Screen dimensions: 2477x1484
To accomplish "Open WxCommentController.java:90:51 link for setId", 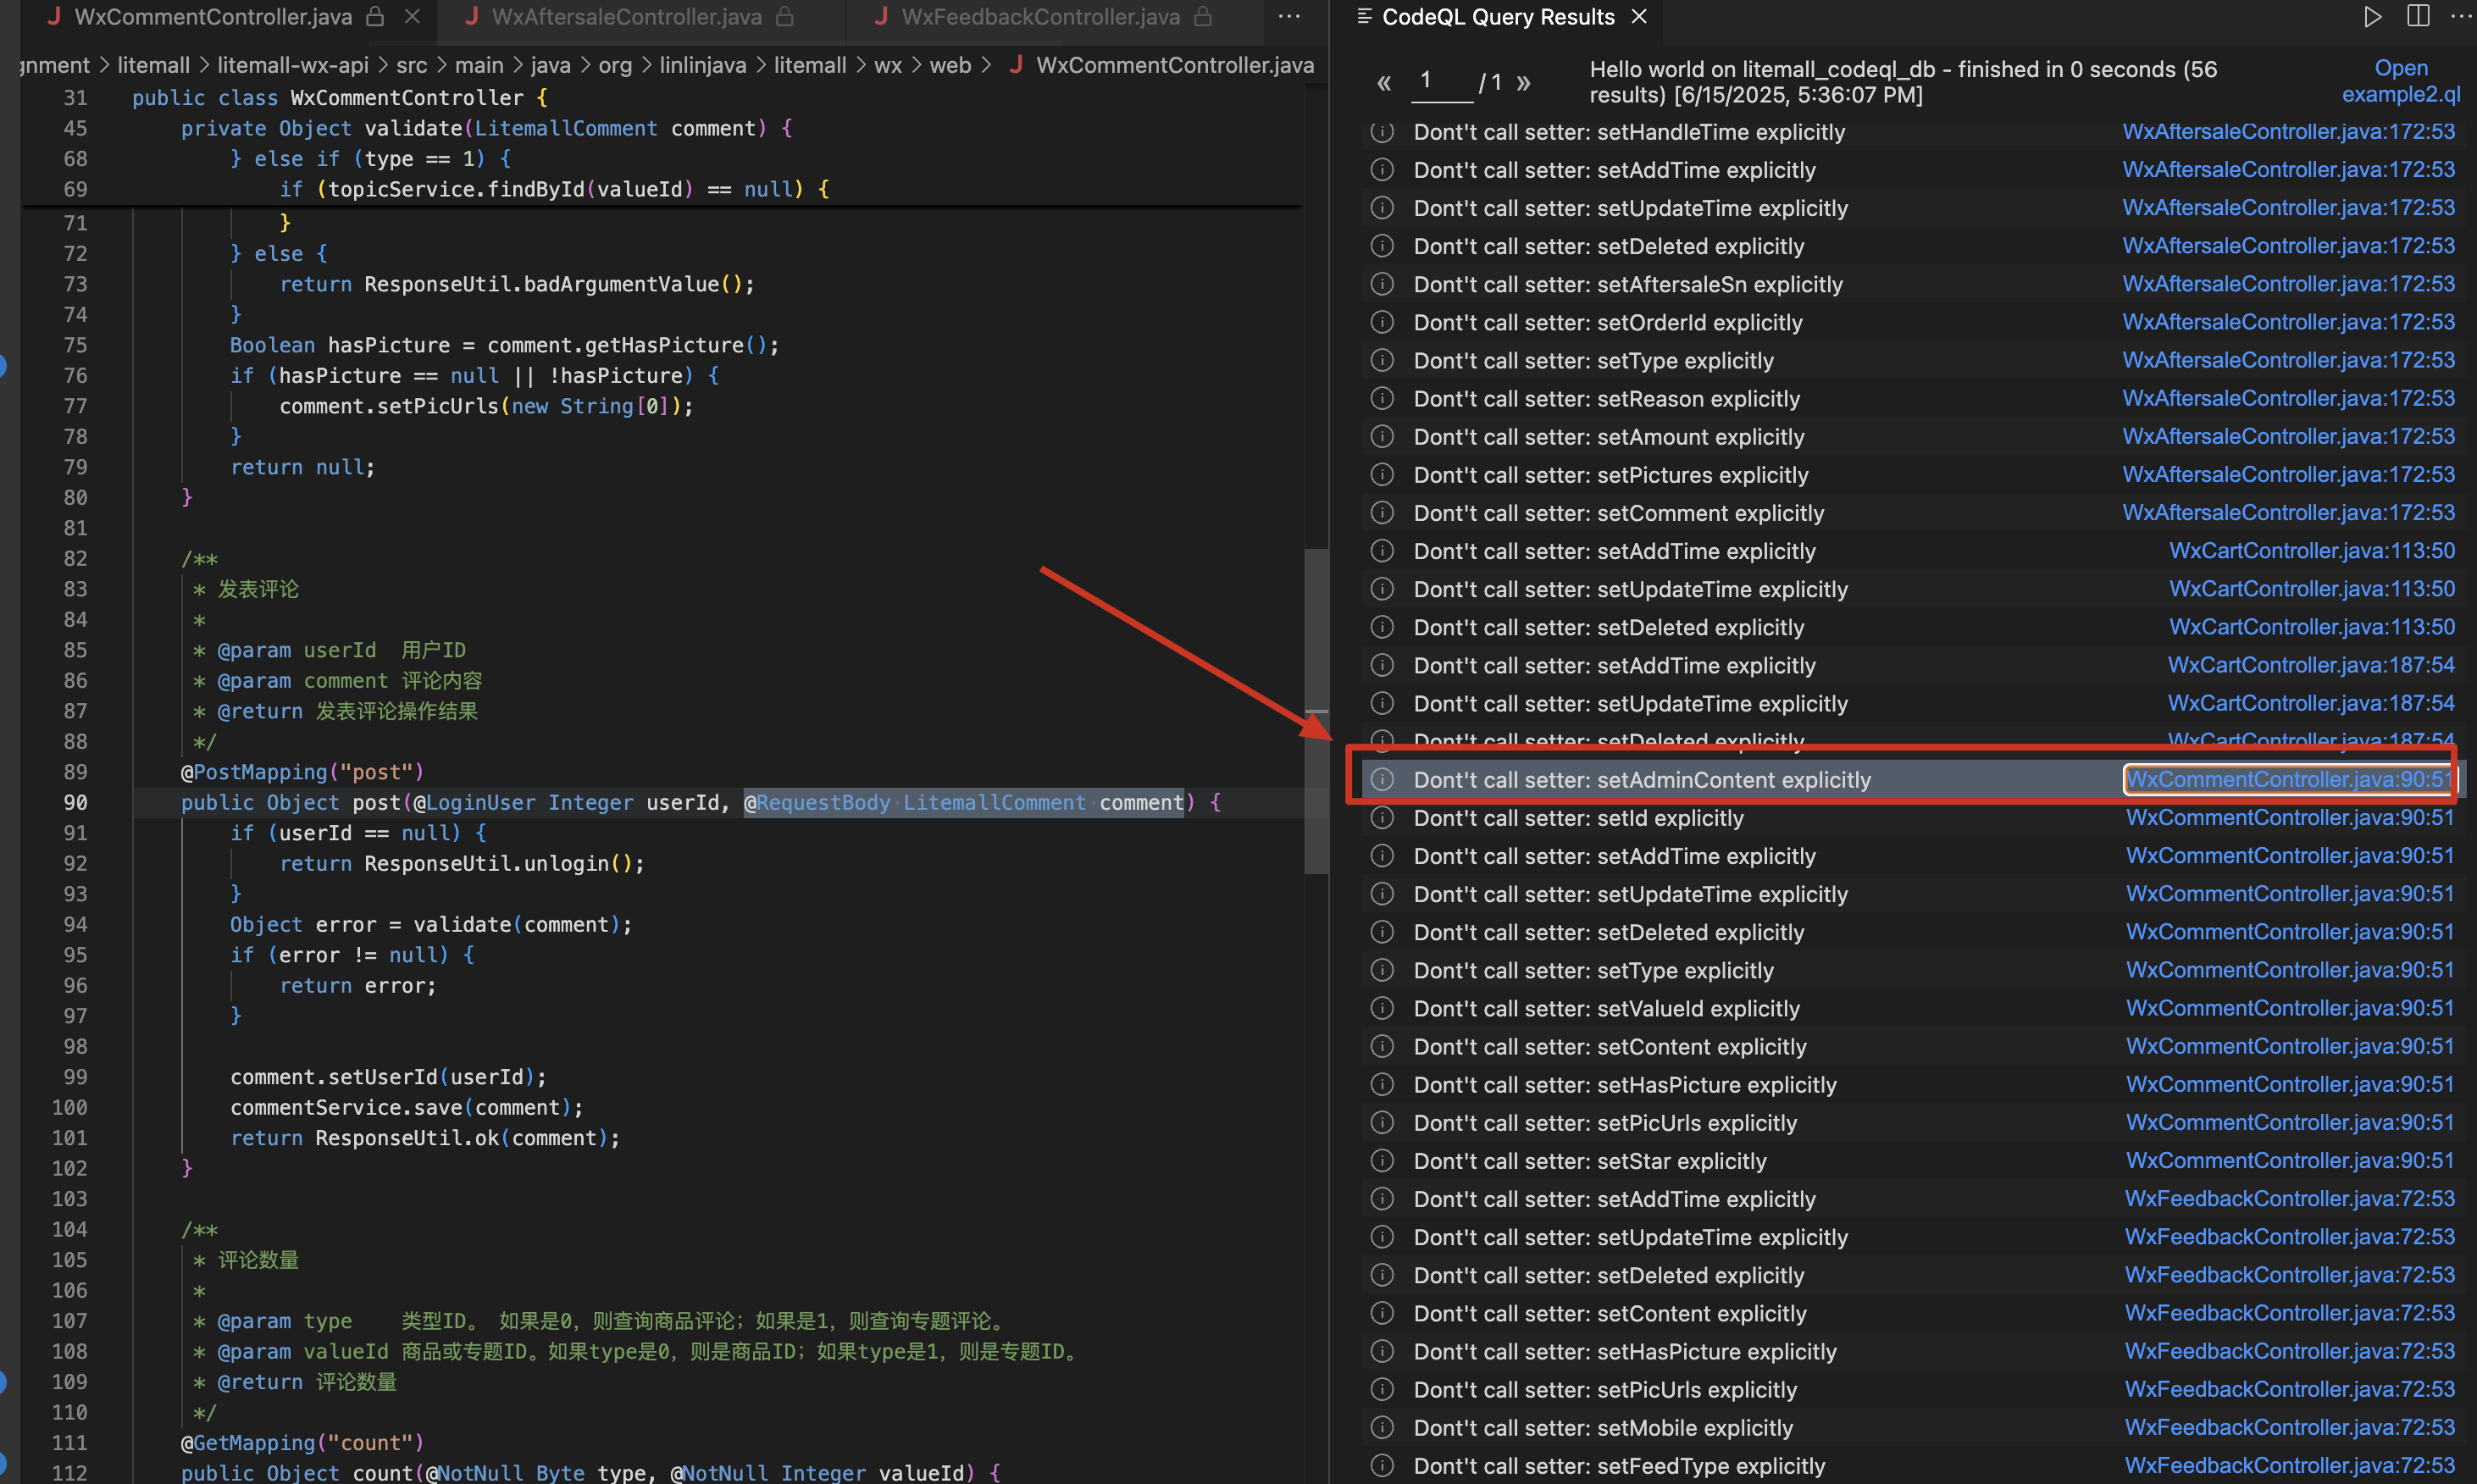I will (2289, 818).
